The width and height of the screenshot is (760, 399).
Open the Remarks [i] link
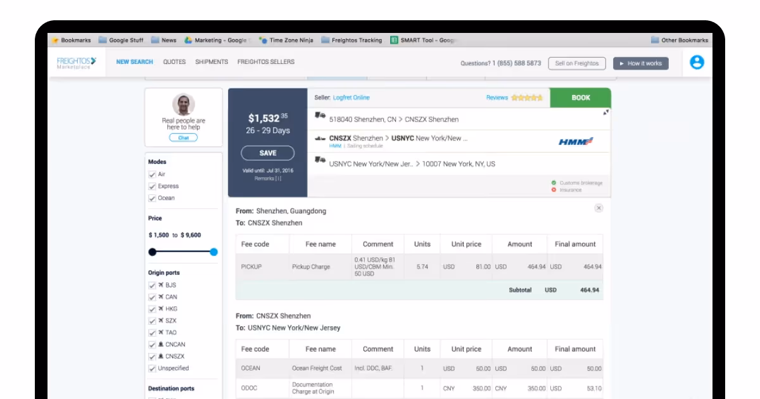point(268,179)
